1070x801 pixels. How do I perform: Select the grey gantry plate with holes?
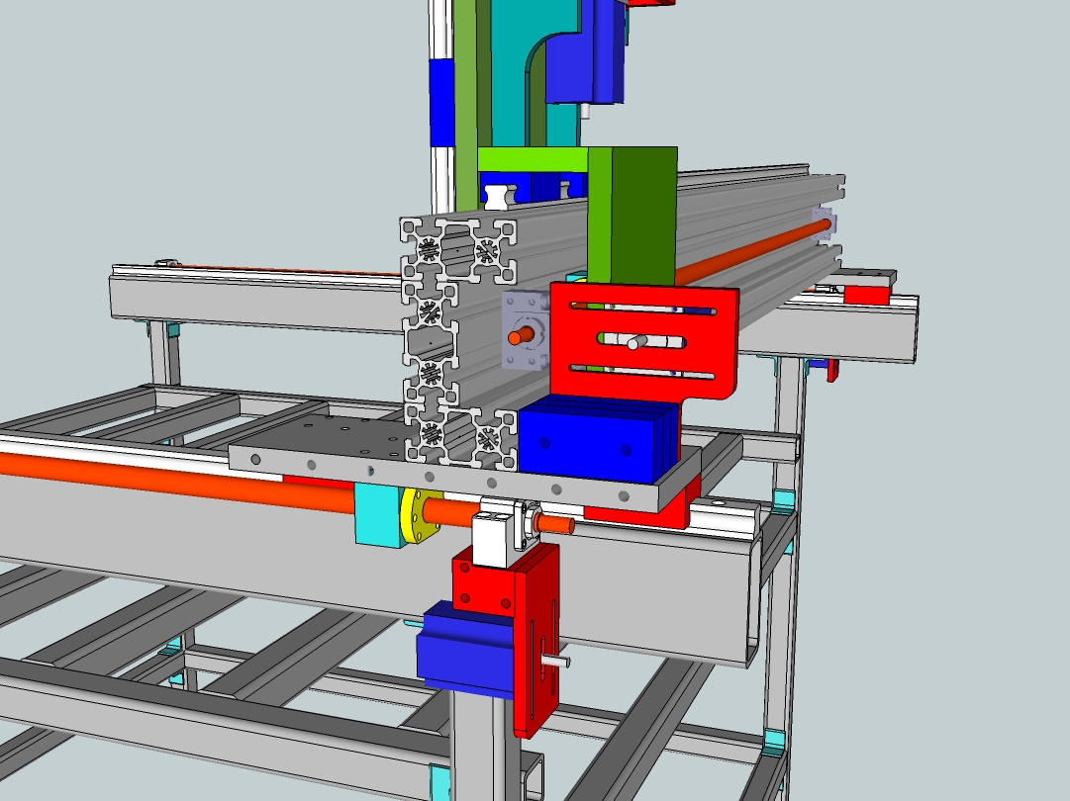[464, 464]
